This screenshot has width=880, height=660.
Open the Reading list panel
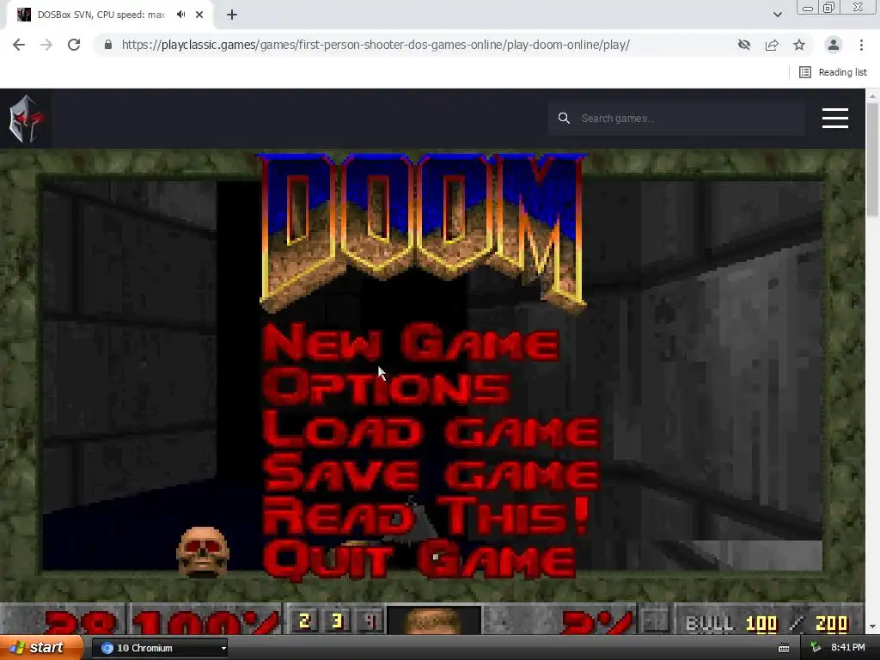coord(833,72)
